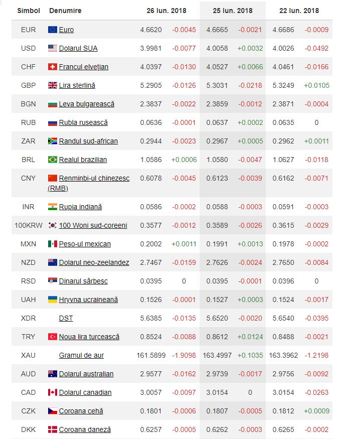Click the Ukrainian flag icon

click(53, 300)
